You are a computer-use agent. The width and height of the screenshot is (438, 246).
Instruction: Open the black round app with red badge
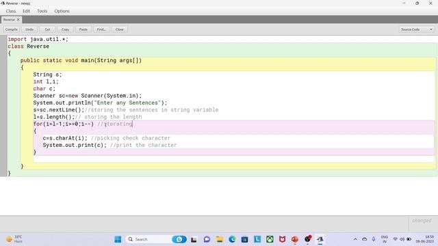(x=307, y=239)
